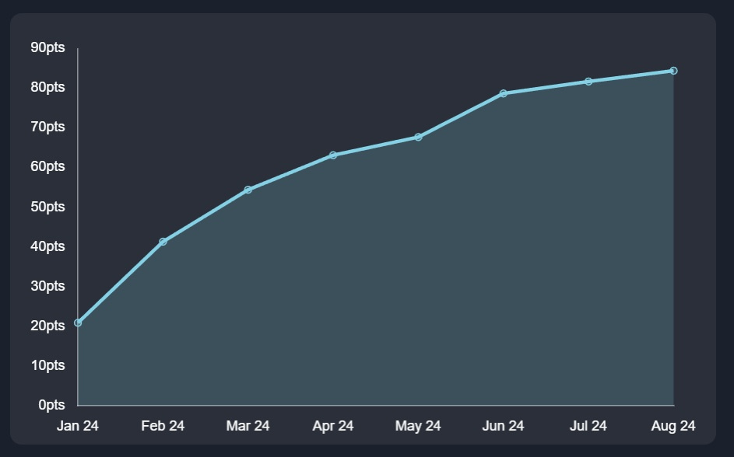Click the '10pts' y-axis label
This screenshot has width=734, height=457.
click(x=47, y=366)
